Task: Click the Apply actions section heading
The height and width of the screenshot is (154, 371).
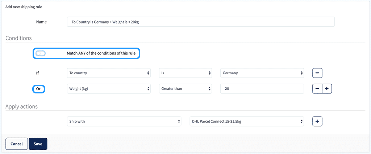Action: 21,106
